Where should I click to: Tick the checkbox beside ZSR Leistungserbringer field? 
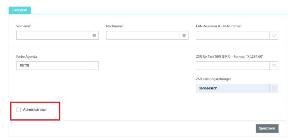(274, 88)
